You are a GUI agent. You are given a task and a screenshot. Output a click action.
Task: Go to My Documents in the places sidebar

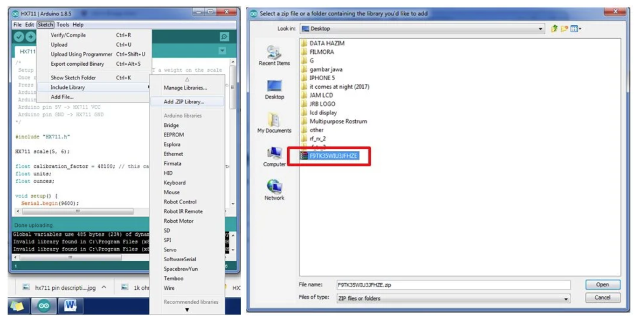tap(274, 123)
